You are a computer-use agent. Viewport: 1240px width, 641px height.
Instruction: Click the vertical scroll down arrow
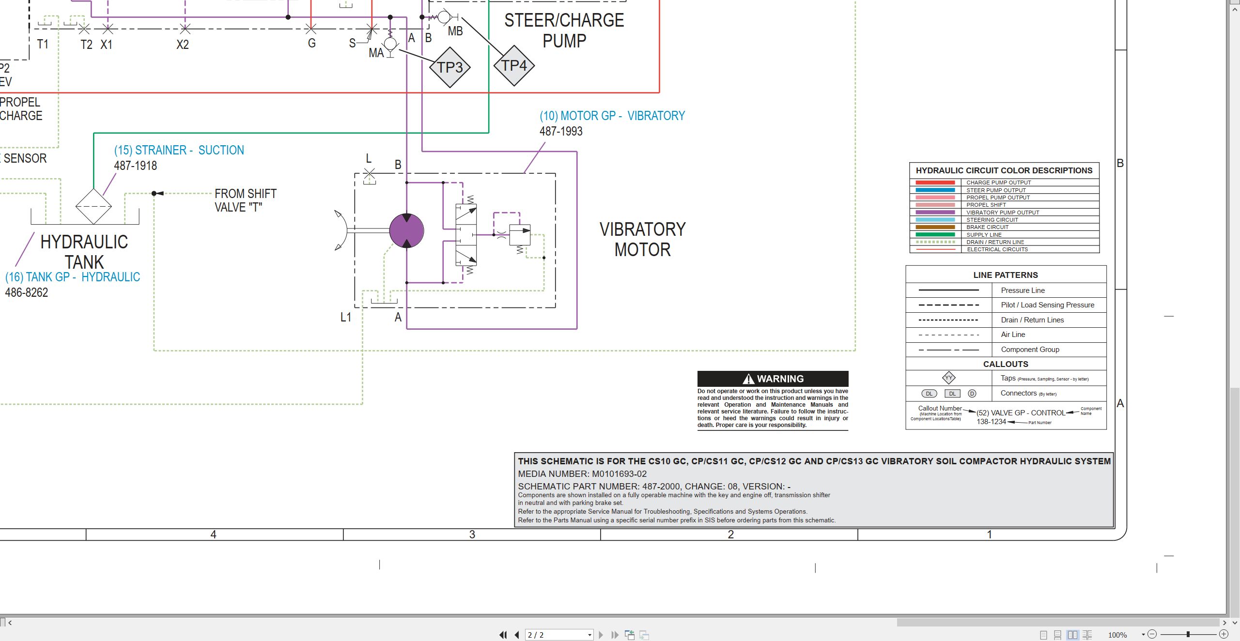click(1235, 623)
